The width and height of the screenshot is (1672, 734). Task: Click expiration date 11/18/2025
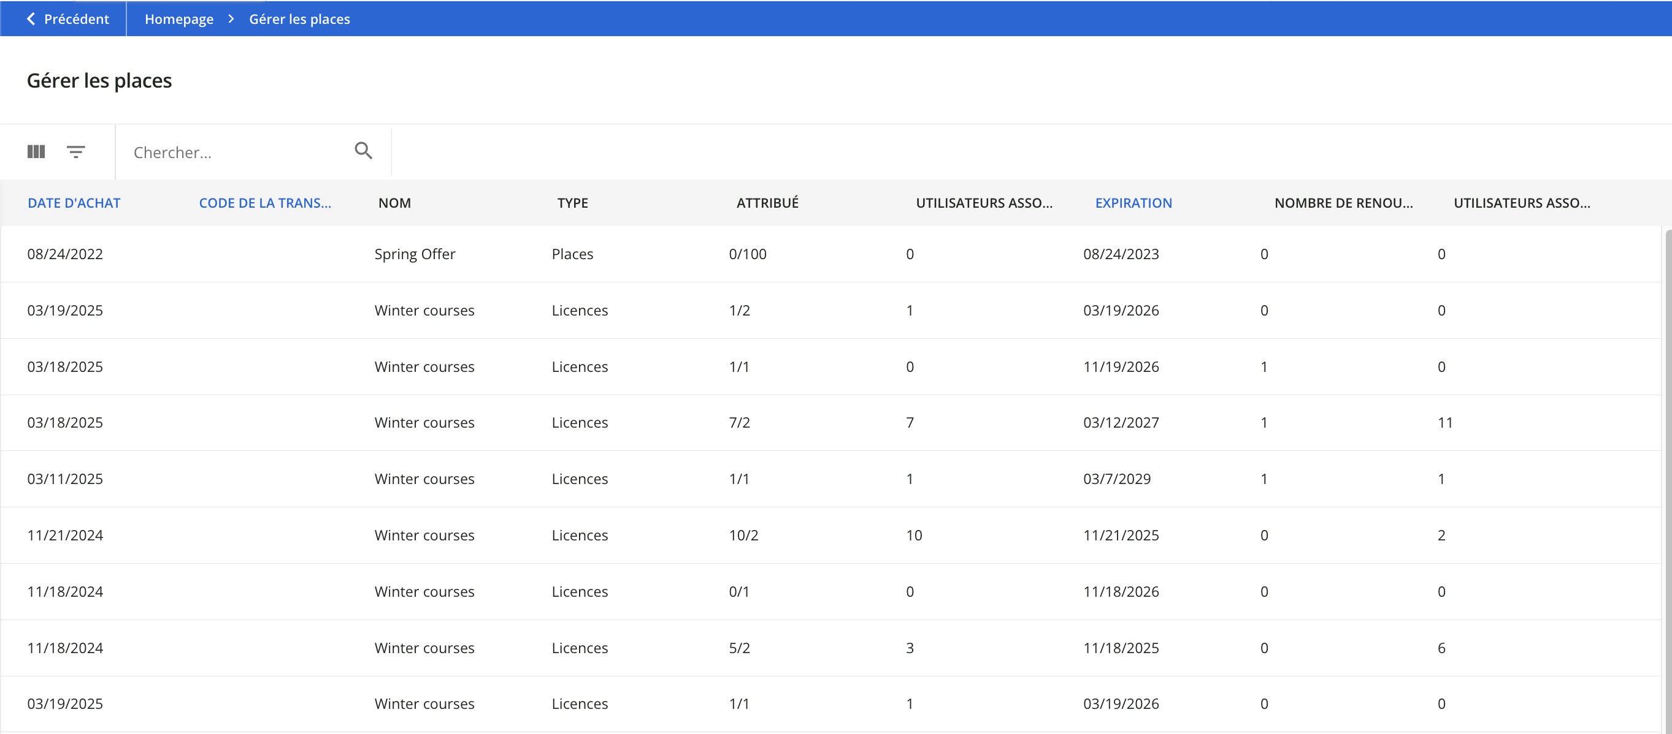pyautogui.click(x=1121, y=648)
